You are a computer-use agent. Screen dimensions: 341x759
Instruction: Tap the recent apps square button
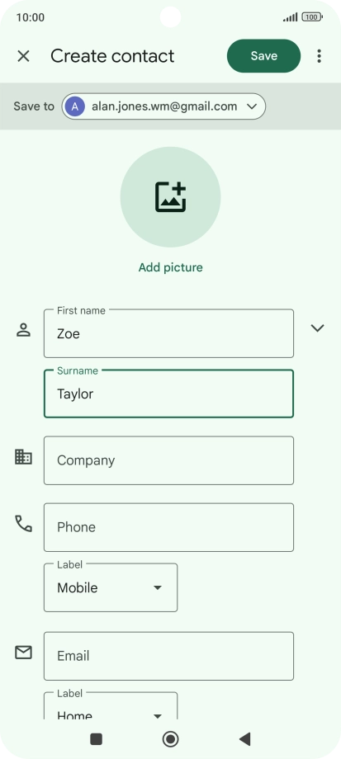click(x=97, y=739)
